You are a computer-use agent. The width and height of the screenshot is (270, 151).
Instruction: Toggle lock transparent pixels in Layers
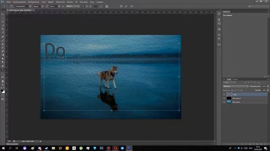pos(232,90)
